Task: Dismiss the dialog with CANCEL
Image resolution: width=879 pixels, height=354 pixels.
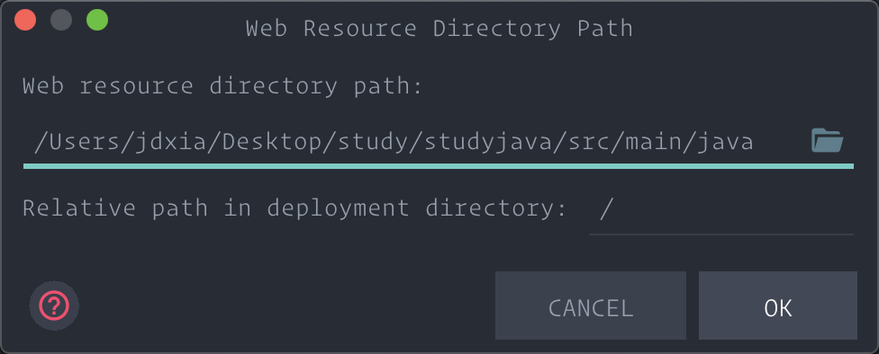Action: pos(590,305)
